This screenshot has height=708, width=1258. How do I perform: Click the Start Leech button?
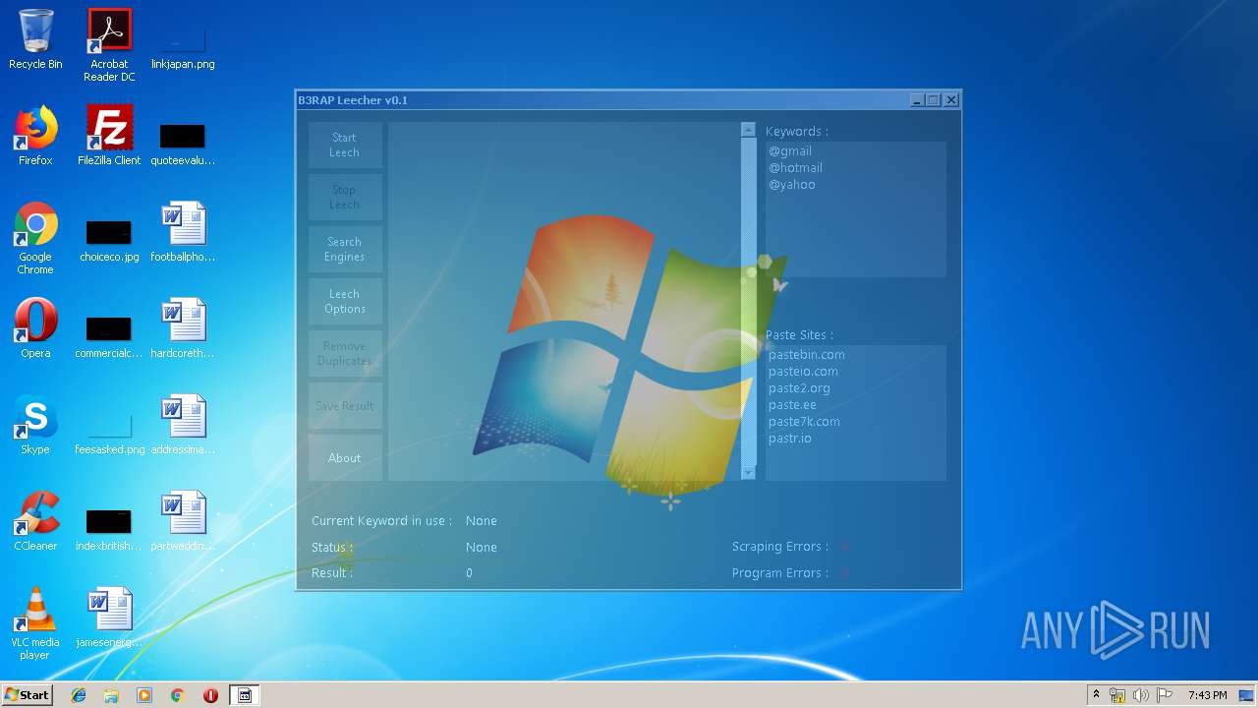tap(345, 145)
